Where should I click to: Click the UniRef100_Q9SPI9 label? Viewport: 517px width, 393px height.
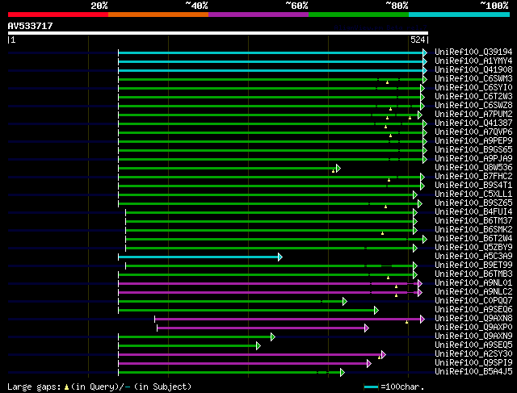pos(473,363)
